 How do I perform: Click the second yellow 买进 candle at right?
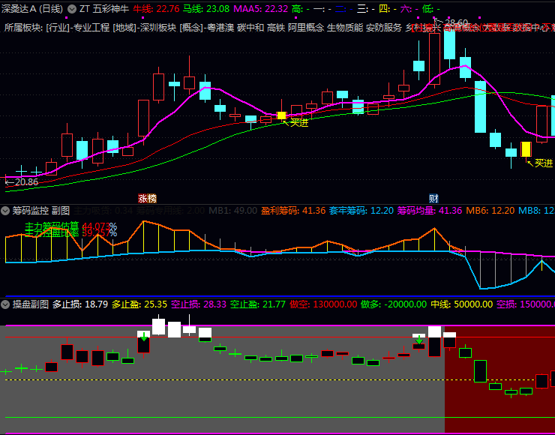pos(526,149)
